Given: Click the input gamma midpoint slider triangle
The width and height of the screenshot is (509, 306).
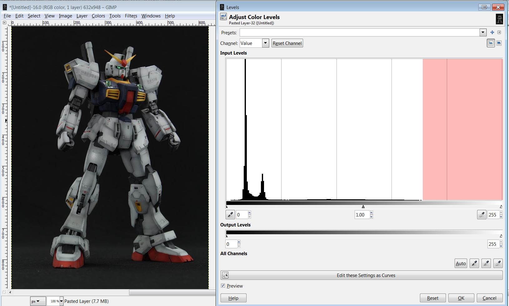Looking at the screenshot, I should (x=363, y=206).
